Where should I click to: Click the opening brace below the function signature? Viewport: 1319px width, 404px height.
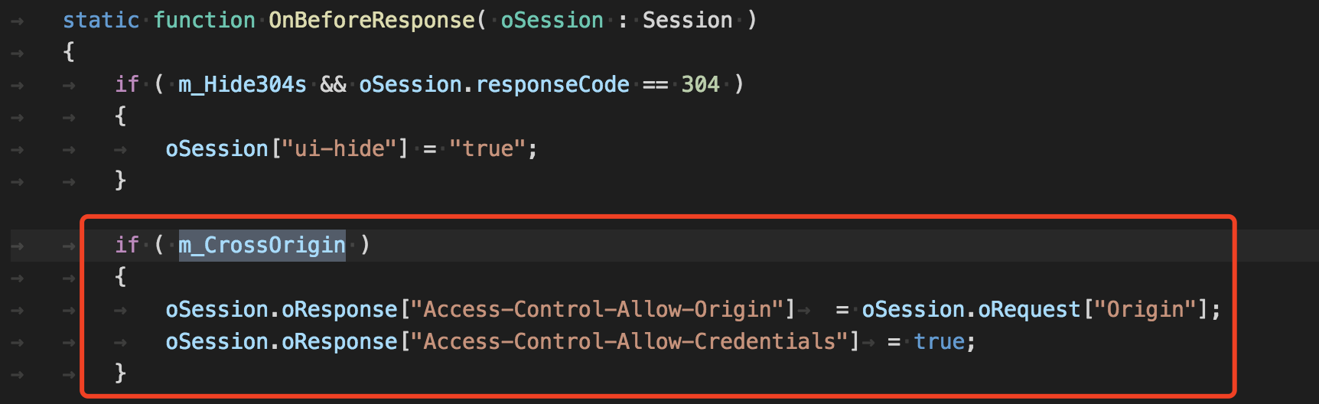coord(69,52)
